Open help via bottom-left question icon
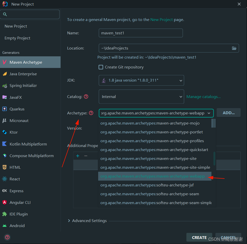Screen dimensions: 247x244 tap(7, 237)
